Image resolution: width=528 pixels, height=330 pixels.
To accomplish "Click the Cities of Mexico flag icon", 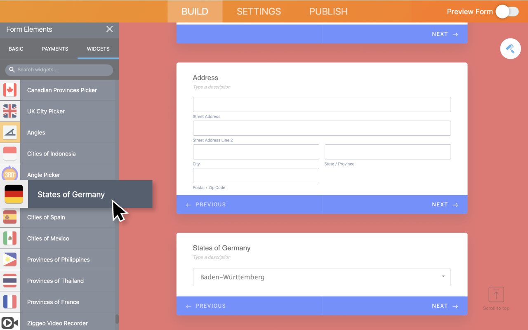I will click(x=10, y=238).
